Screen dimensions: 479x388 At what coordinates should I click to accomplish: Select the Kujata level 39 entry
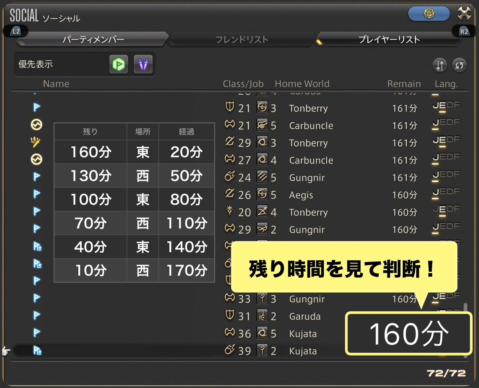tap(303, 351)
